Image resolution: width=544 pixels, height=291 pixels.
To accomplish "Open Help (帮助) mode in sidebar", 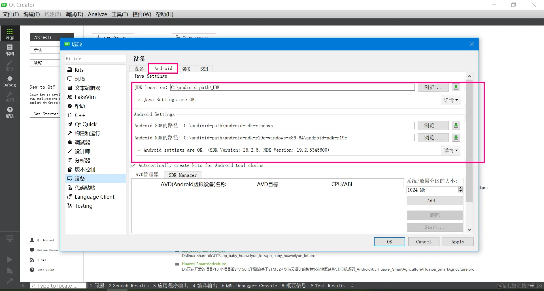I will 10,112.
